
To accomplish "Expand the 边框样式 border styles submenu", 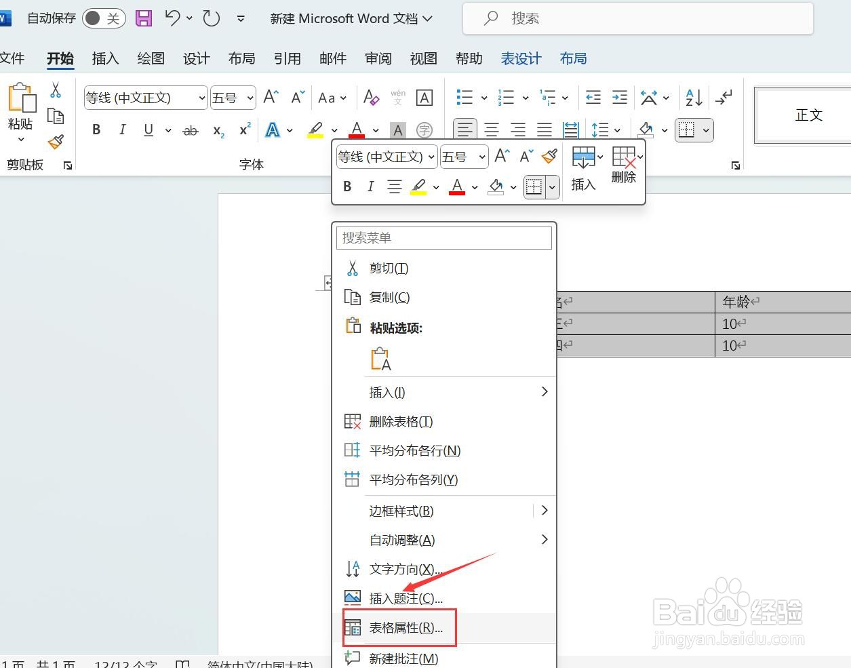I will 400,511.
